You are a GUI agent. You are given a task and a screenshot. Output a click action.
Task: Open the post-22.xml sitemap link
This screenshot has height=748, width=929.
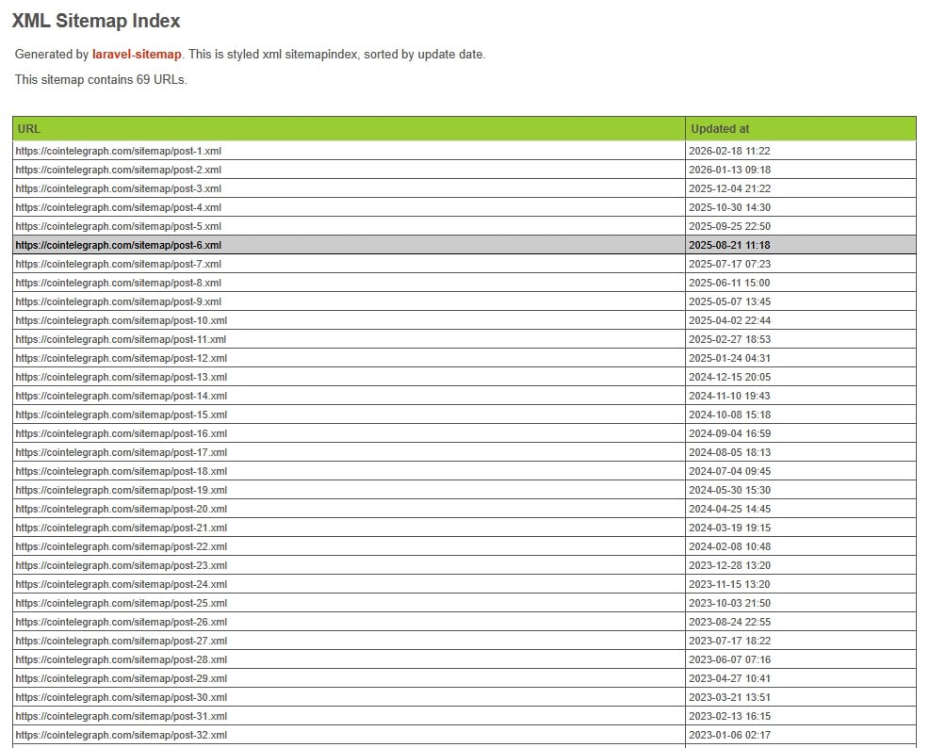[122, 546]
